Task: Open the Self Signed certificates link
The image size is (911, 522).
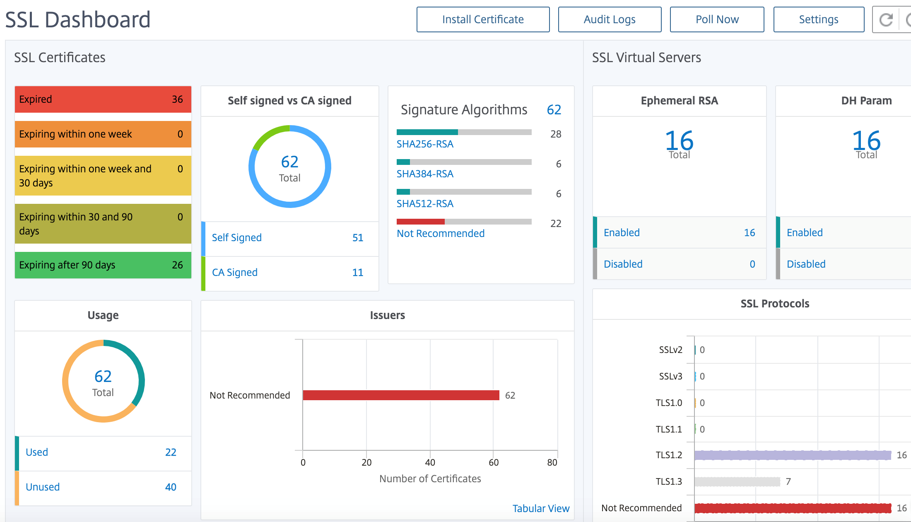Action: click(237, 238)
